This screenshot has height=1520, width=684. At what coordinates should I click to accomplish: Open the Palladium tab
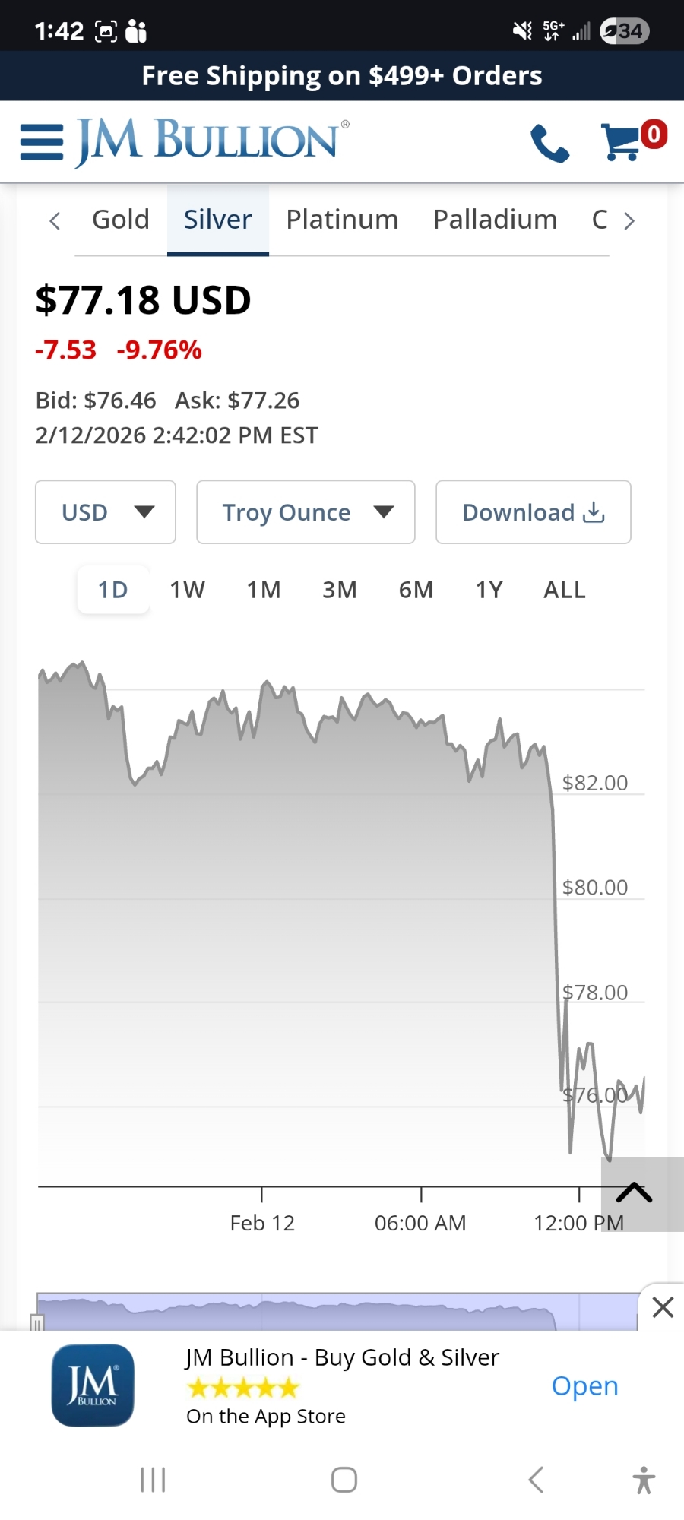click(495, 220)
